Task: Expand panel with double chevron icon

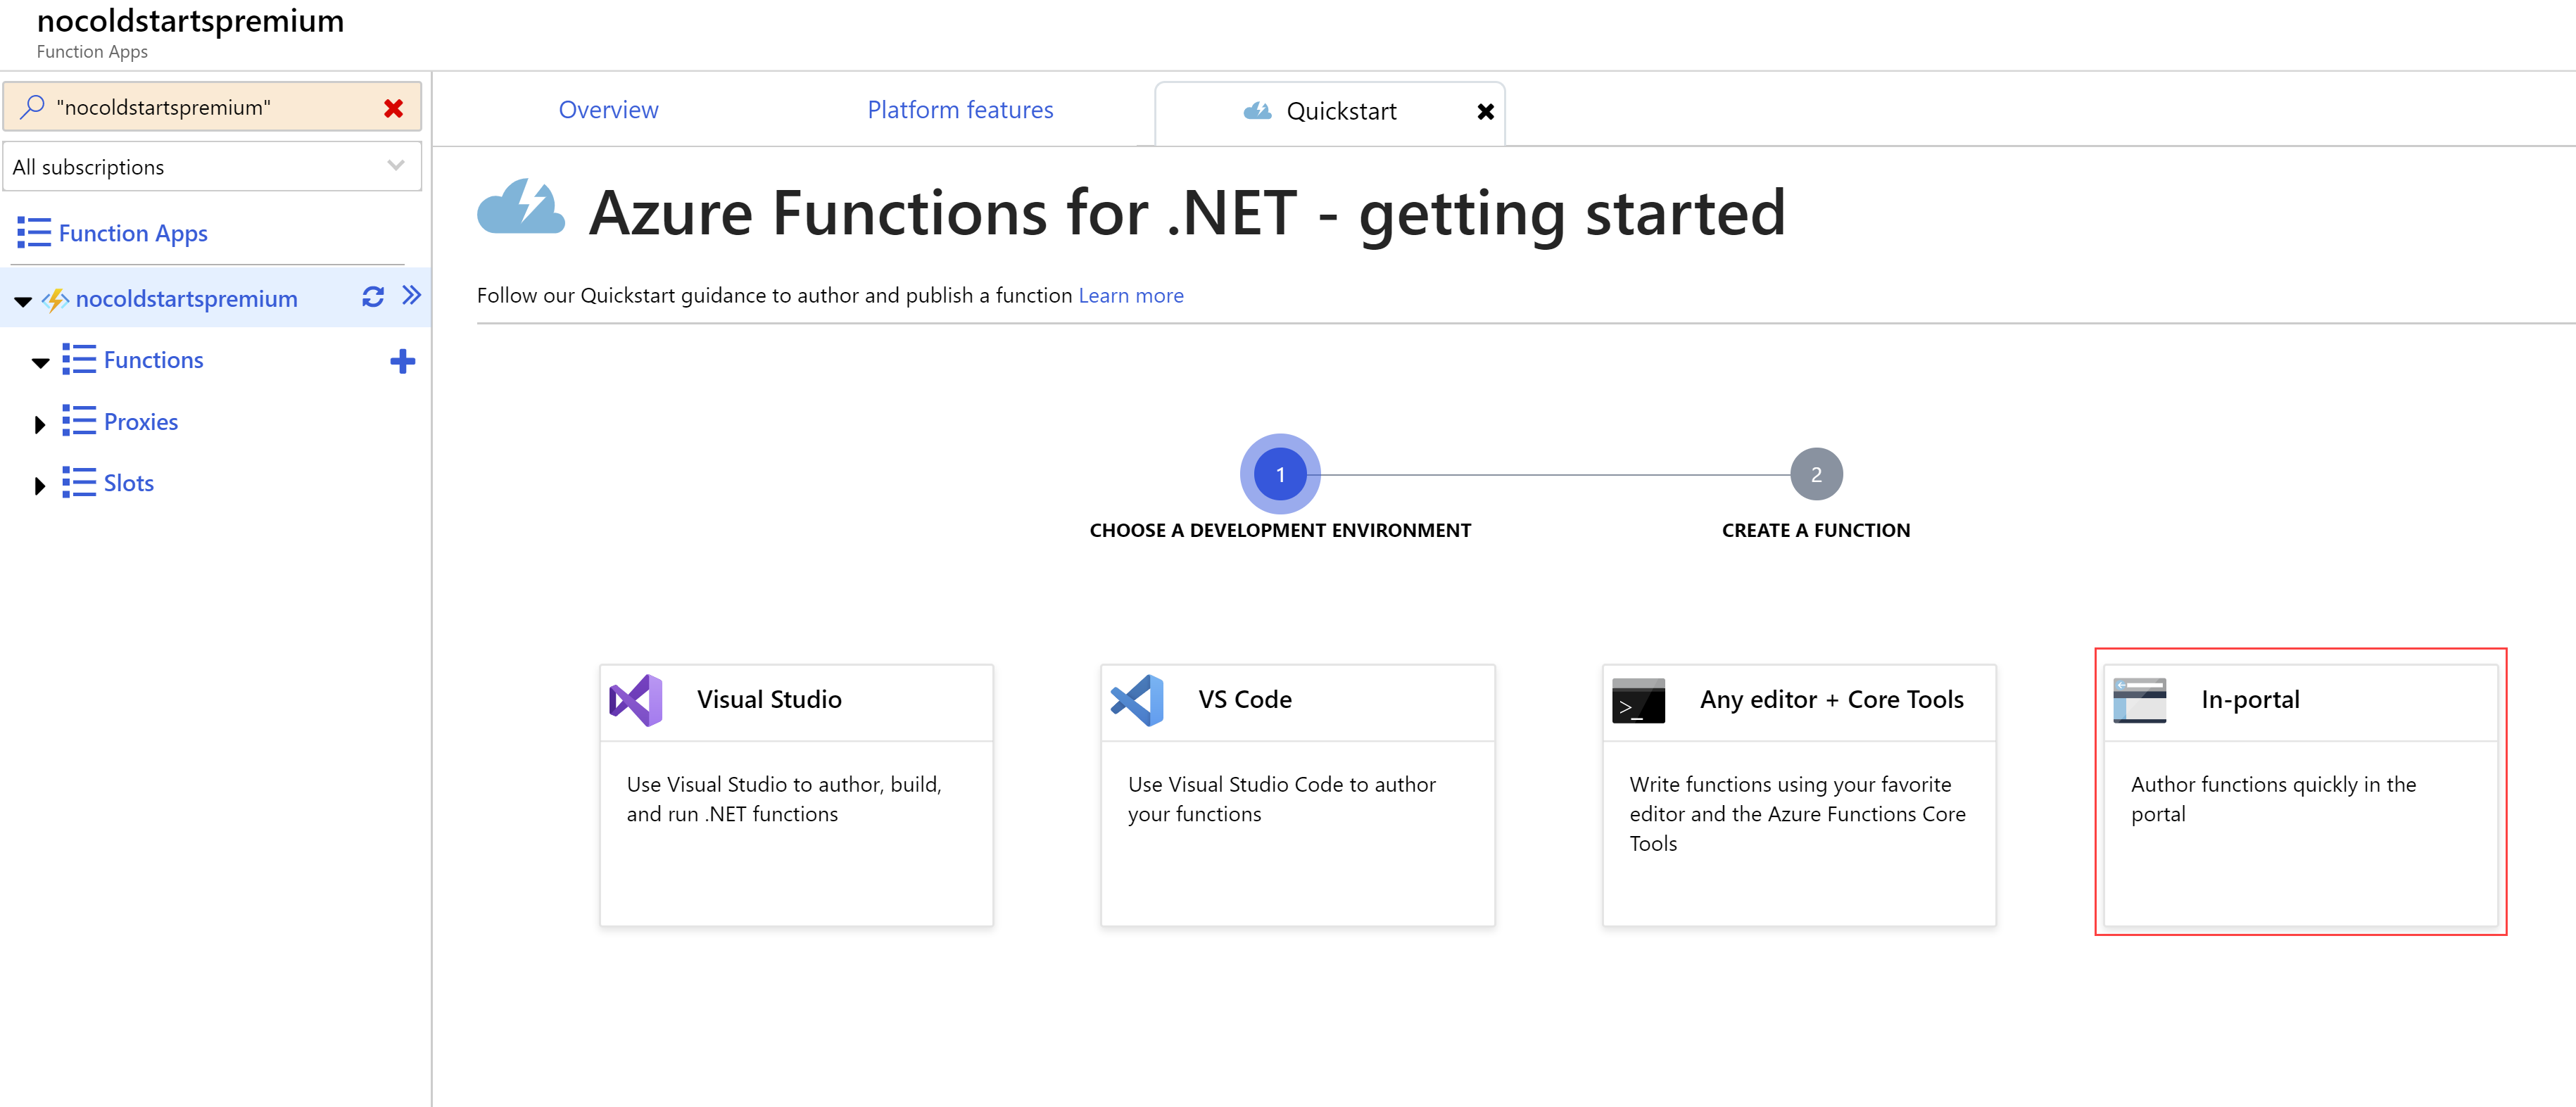Action: coord(411,295)
